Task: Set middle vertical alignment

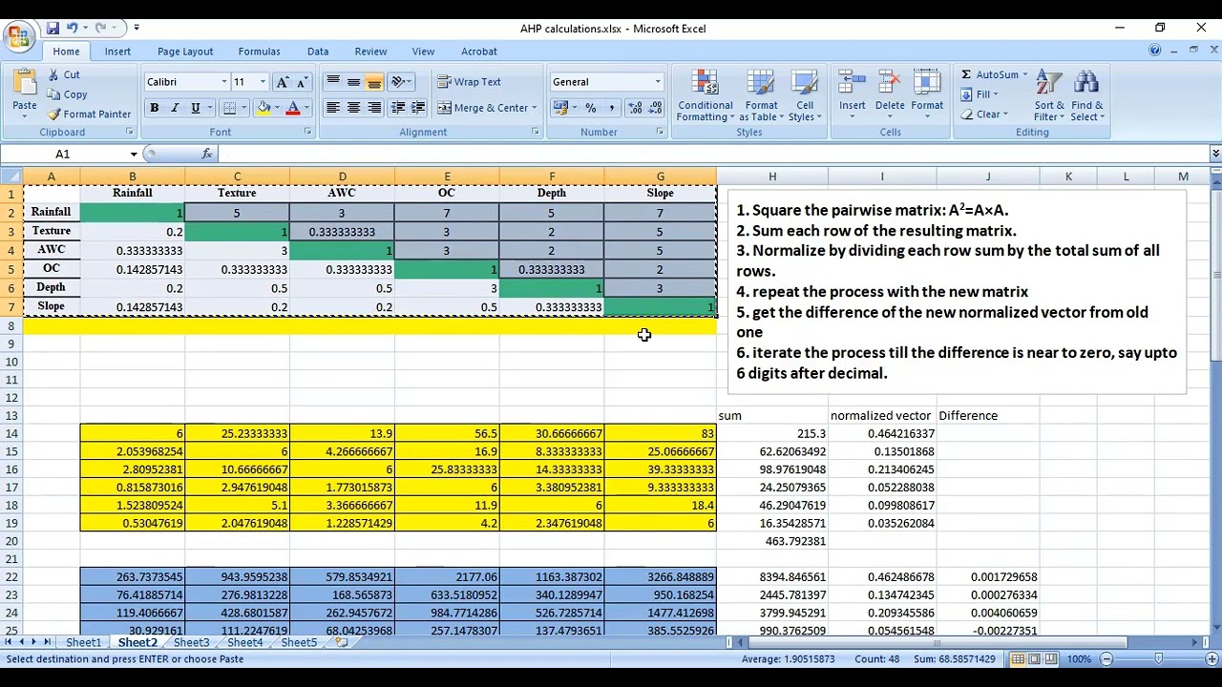Action: (x=353, y=82)
